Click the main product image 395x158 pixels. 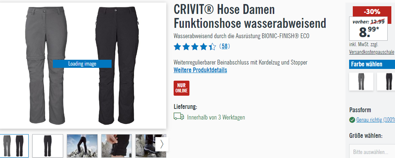[x=83, y=65]
